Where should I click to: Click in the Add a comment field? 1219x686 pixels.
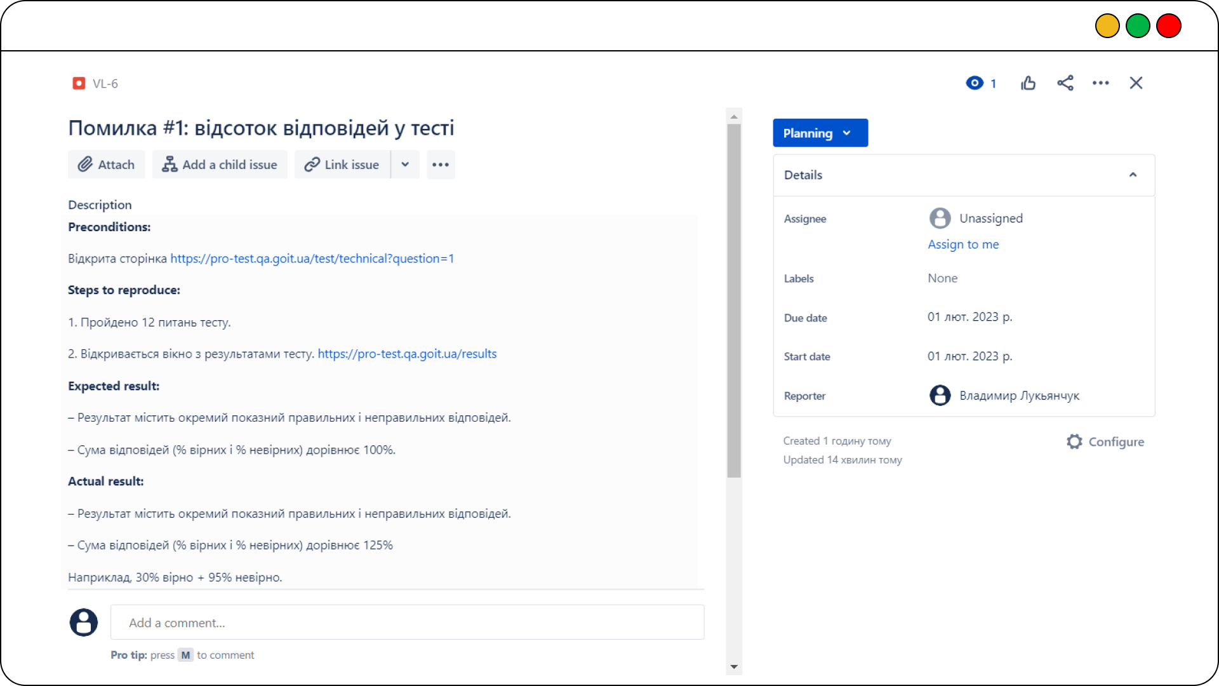click(407, 622)
